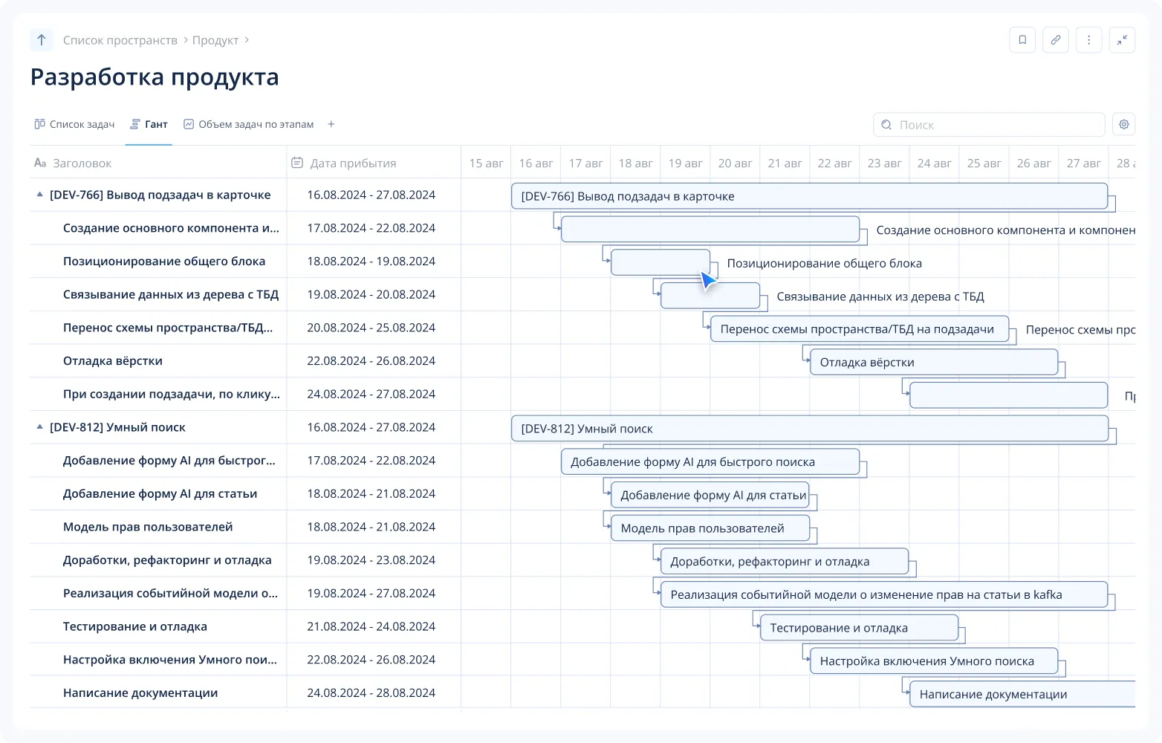Open the three-dot more options menu
This screenshot has height=743, width=1162.
[1089, 40]
